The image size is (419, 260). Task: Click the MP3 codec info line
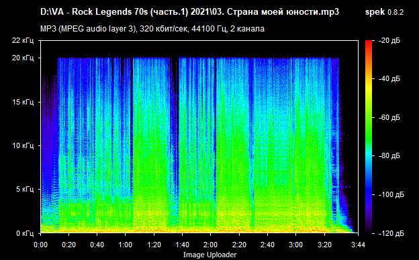point(152,29)
